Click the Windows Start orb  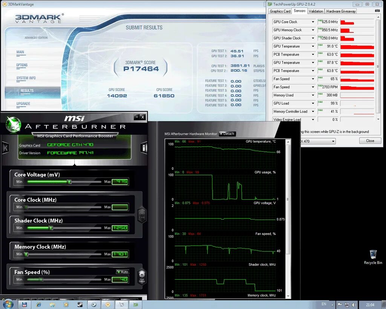[x=8, y=304]
